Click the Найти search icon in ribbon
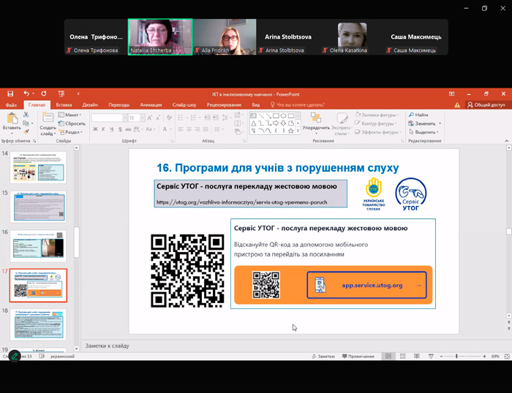512x393 pixels. (420, 115)
